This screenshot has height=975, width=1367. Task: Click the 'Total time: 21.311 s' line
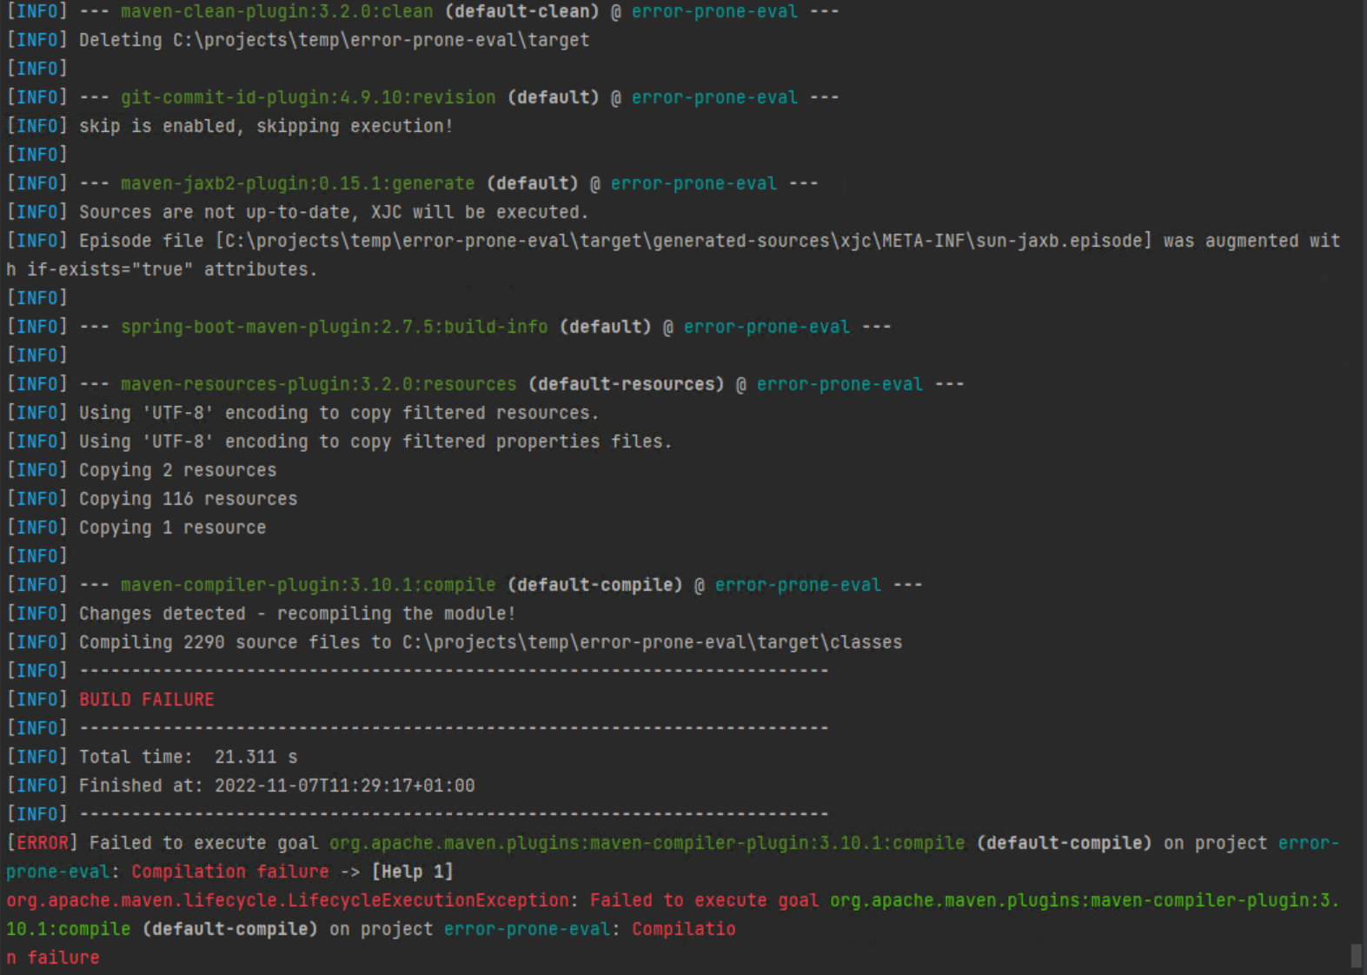[188, 757]
